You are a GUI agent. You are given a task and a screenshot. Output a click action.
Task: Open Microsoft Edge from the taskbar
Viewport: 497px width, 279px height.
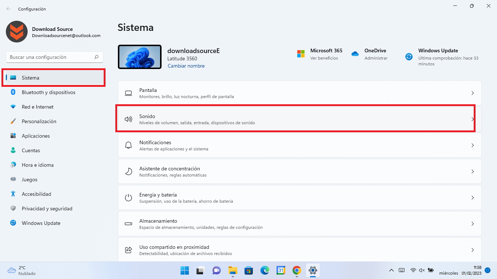[265, 271]
